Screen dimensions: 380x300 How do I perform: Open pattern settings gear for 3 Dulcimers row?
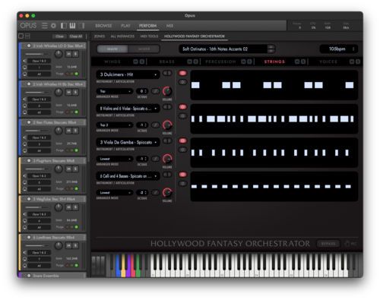point(182,82)
